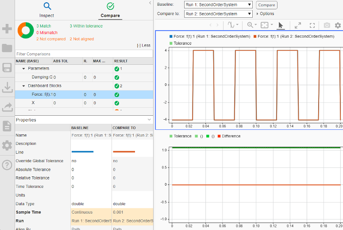Open plot settings gear in toolbar

(338, 25)
